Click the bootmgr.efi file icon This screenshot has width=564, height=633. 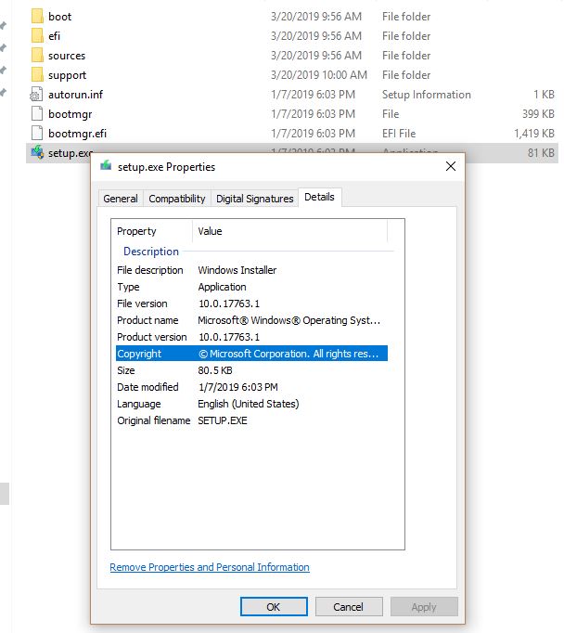[37, 133]
